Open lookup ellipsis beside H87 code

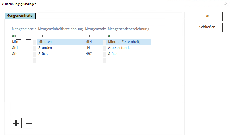point(105,54)
